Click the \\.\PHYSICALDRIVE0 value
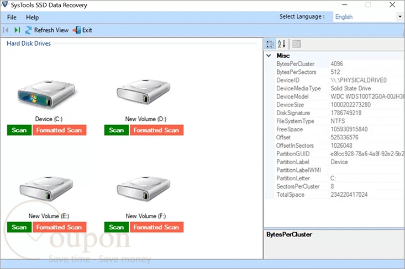Viewport: 405px width, 269px height. click(x=359, y=80)
